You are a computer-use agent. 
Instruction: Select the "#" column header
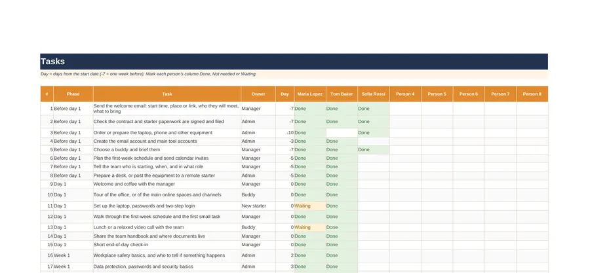click(47, 94)
